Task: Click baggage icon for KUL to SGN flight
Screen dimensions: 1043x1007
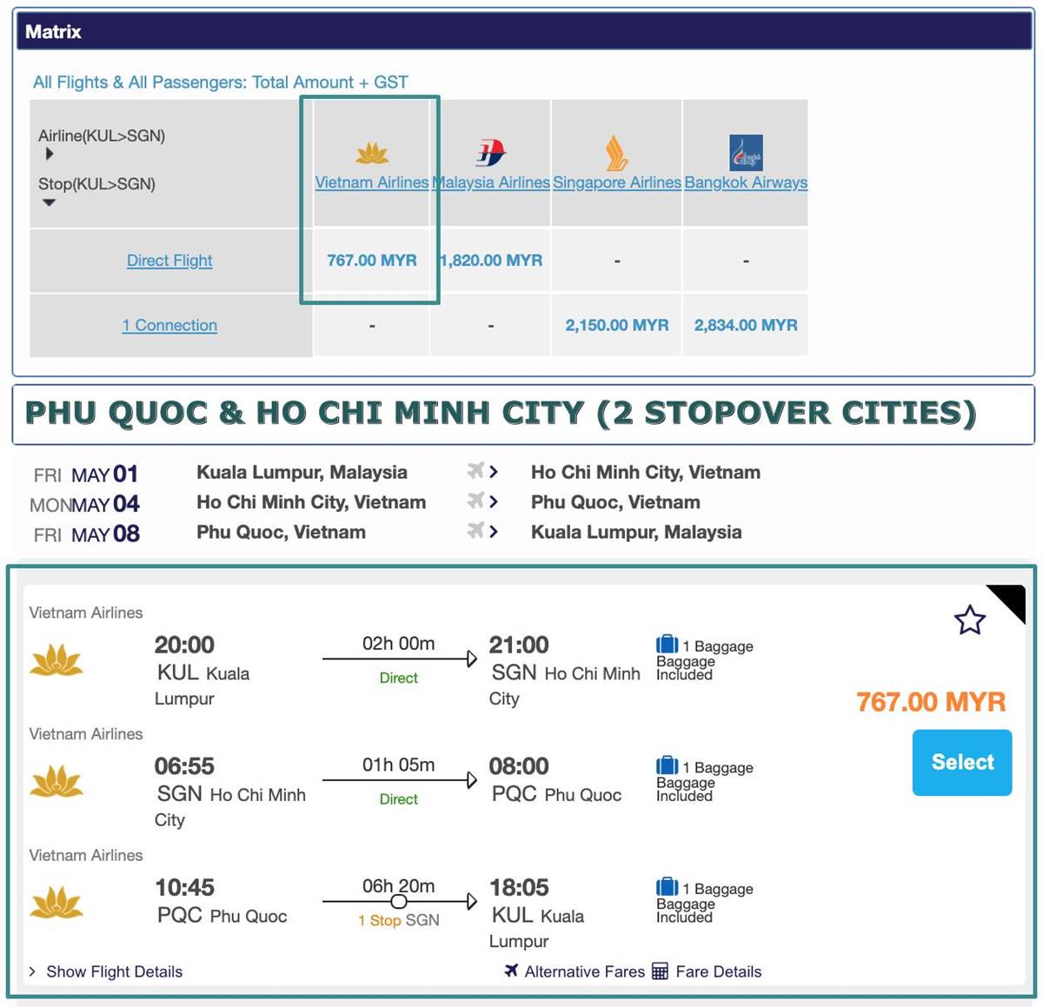Action: [x=667, y=645]
